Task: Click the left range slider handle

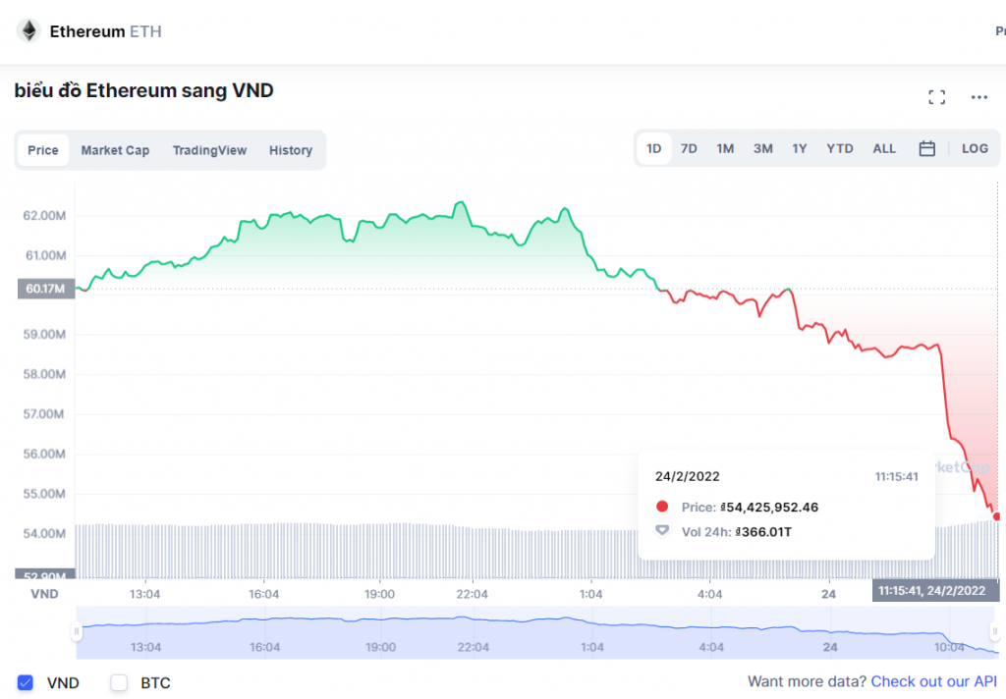Action: pyautogui.click(x=77, y=631)
